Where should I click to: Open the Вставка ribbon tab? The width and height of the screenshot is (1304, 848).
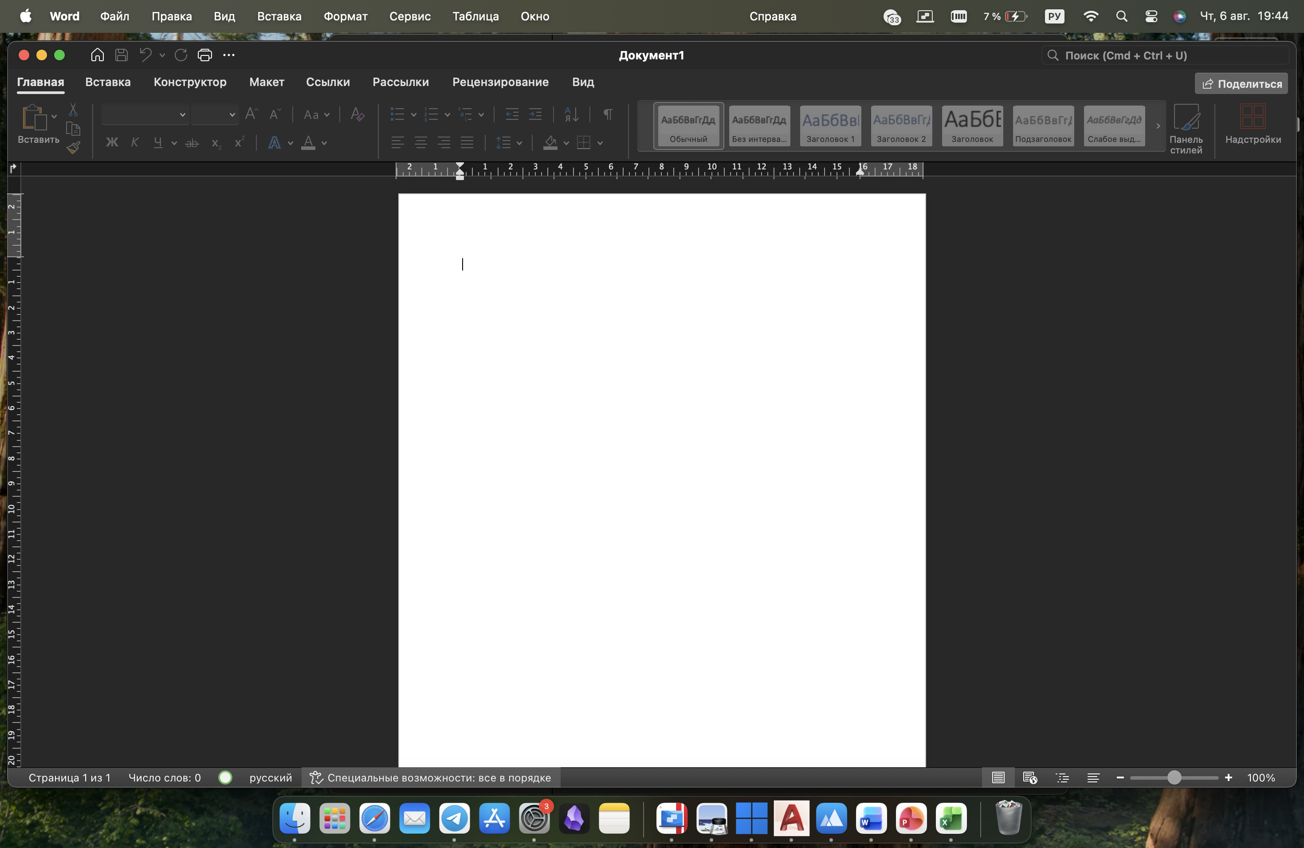(x=108, y=82)
